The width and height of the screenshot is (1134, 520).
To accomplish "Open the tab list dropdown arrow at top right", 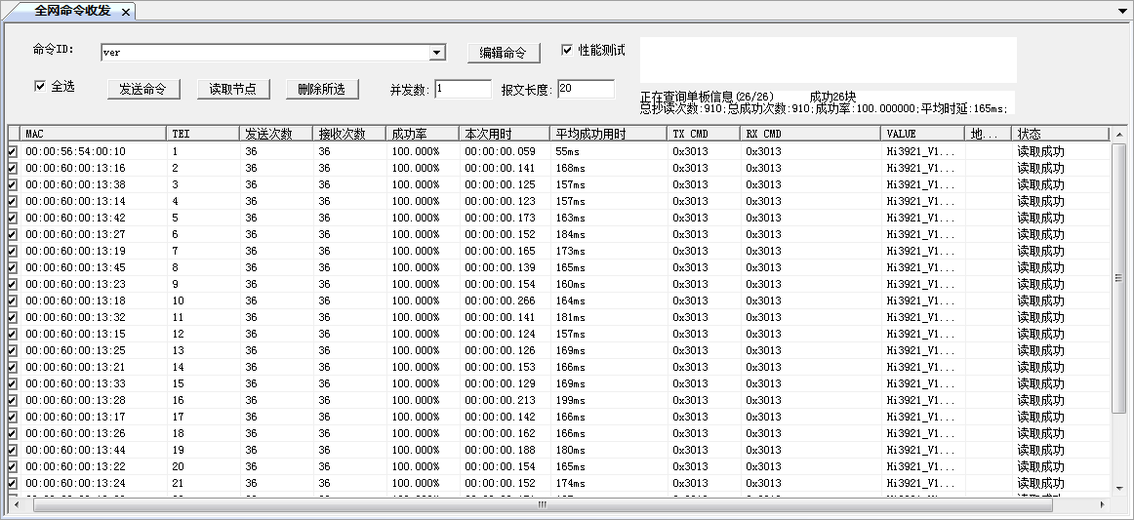I will pos(1123,11).
